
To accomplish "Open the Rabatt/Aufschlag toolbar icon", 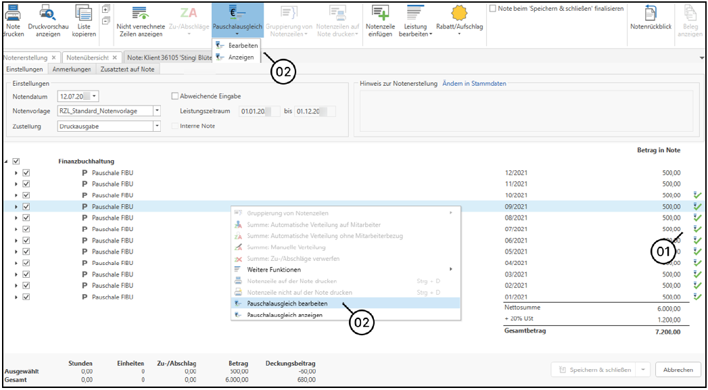I will (458, 12).
